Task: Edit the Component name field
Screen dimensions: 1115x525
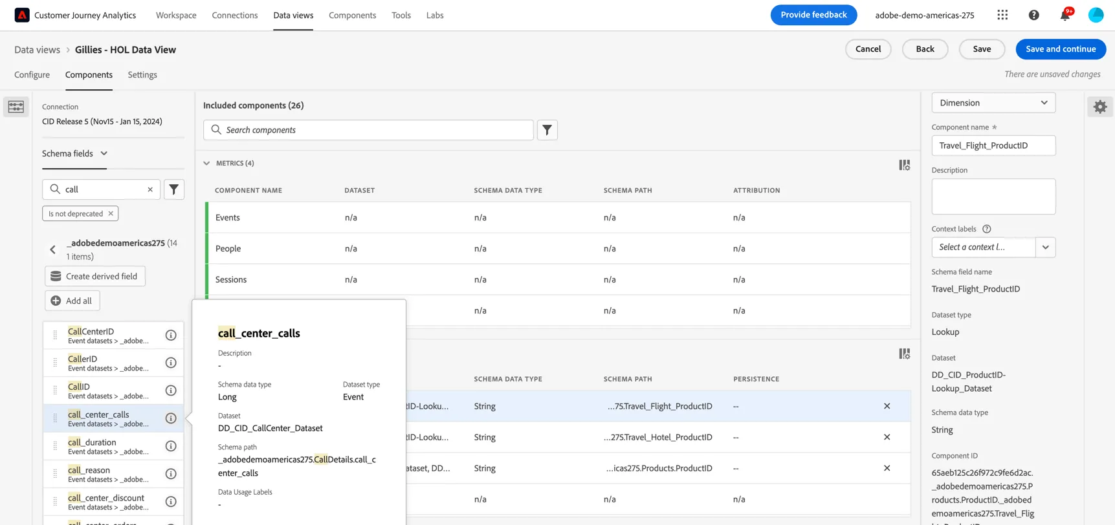Action: tap(993, 145)
